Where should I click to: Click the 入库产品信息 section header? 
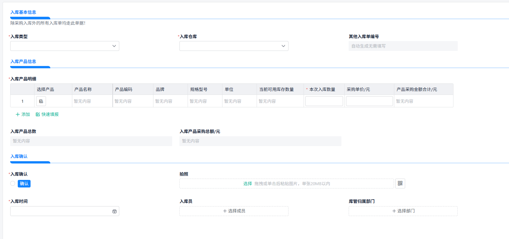(x=23, y=61)
